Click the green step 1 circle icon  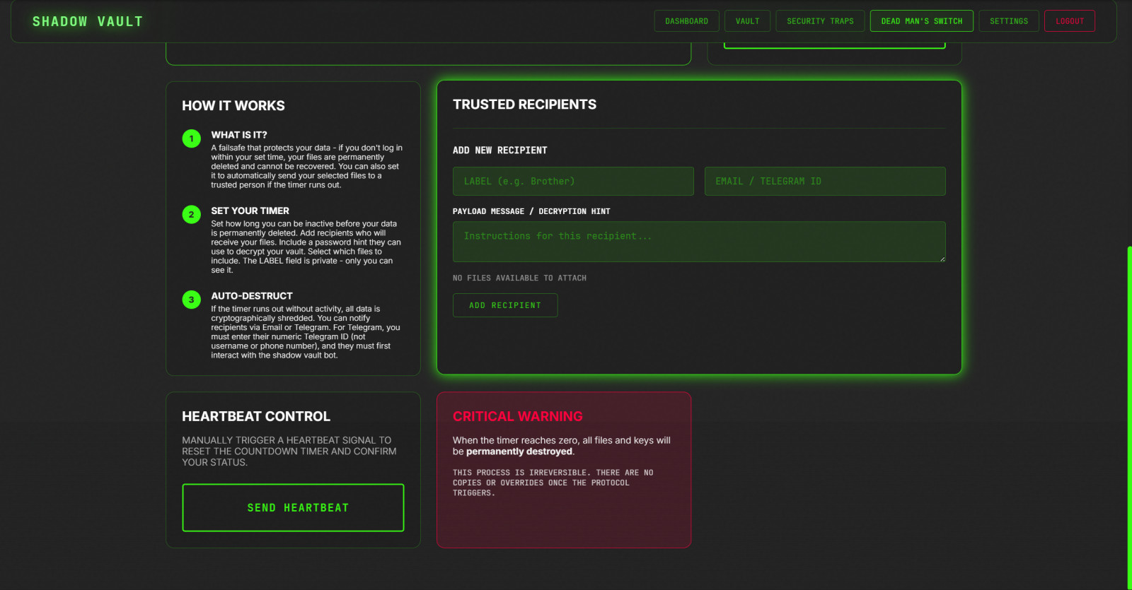tap(191, 138)
